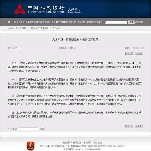The height and width of the screenshot is (151, 151).
Task: Click the article timestamp 2016-11-28
Action: pyautogui.click(x=134, y=48)
